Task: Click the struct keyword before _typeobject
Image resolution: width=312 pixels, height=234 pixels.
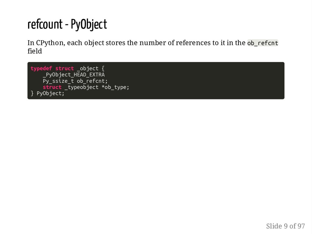Action: (52, 87)
